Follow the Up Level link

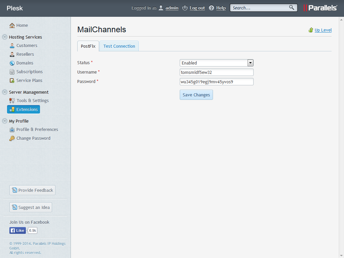click(323, 30)
